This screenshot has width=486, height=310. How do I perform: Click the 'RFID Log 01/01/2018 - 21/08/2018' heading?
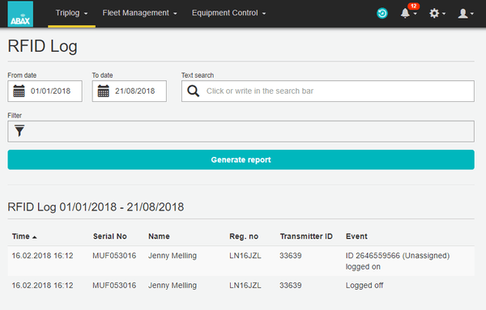[96, 207]
